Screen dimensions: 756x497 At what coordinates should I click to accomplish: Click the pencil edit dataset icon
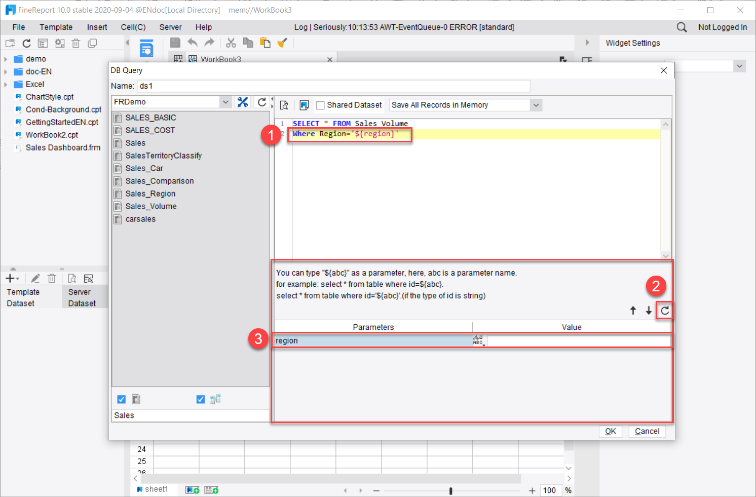[35, 279]
